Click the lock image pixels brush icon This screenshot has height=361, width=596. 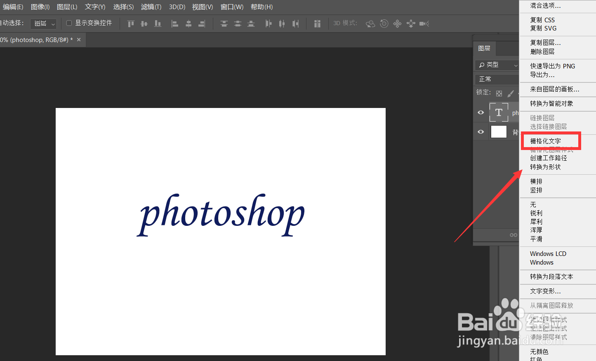pos(511,94)
